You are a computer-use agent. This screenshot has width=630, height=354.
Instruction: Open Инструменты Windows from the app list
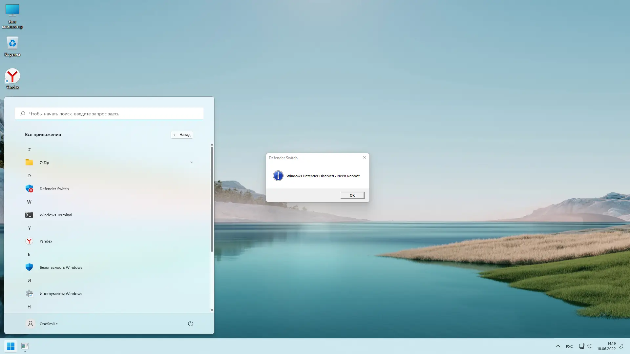click(x=61, y=294)
